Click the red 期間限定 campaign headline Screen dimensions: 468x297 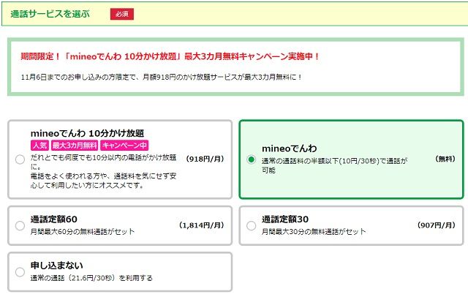pos(170,56)
